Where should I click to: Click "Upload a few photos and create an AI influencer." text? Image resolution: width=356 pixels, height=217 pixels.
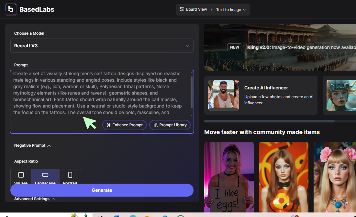[x=279, y=100]
